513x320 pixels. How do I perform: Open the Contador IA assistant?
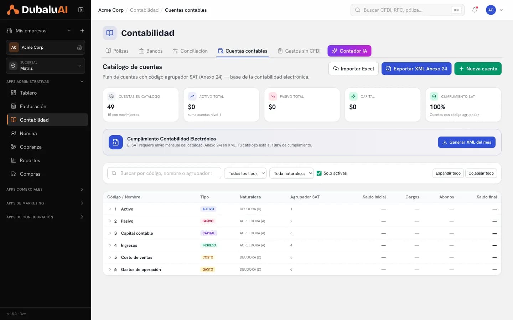[349, 51]
